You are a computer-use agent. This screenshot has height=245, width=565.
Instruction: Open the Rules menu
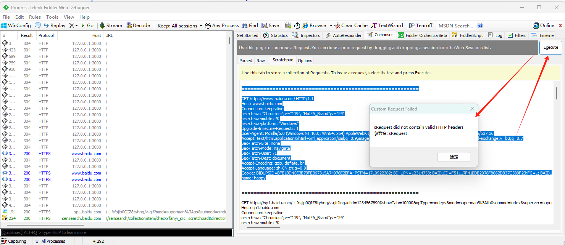pos(35,17)
